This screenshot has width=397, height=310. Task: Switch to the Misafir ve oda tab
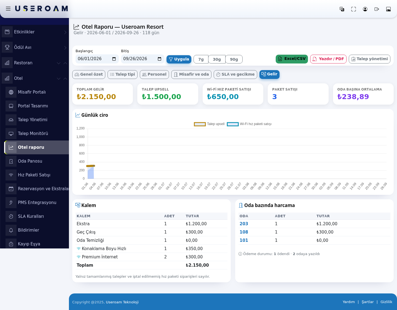191,75
